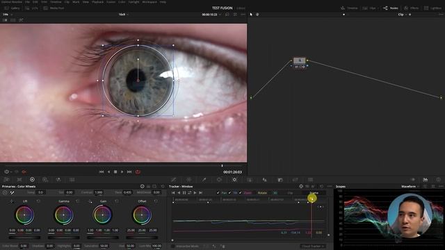445x250 pixels.
Task: Select the arrow pointer tool in node editor
Action: point(251,15)
